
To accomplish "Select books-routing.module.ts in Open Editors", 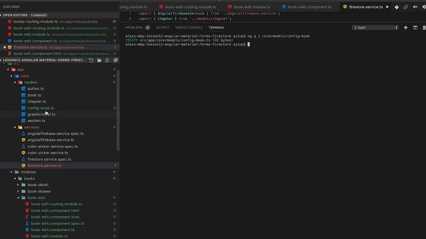I will (x=35, y=21).
